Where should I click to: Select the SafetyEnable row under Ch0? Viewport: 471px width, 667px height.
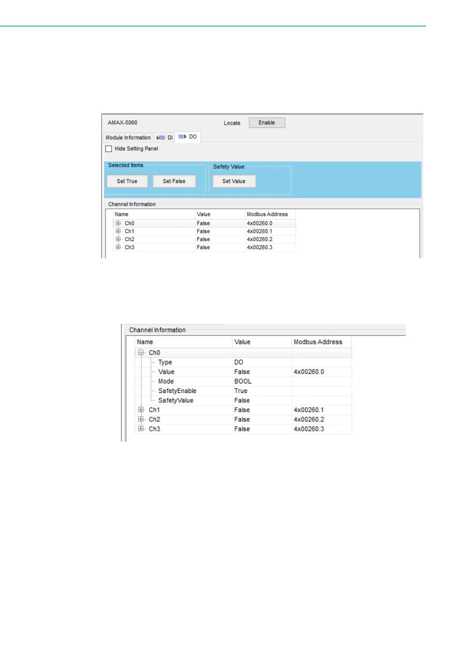[177, 391]
